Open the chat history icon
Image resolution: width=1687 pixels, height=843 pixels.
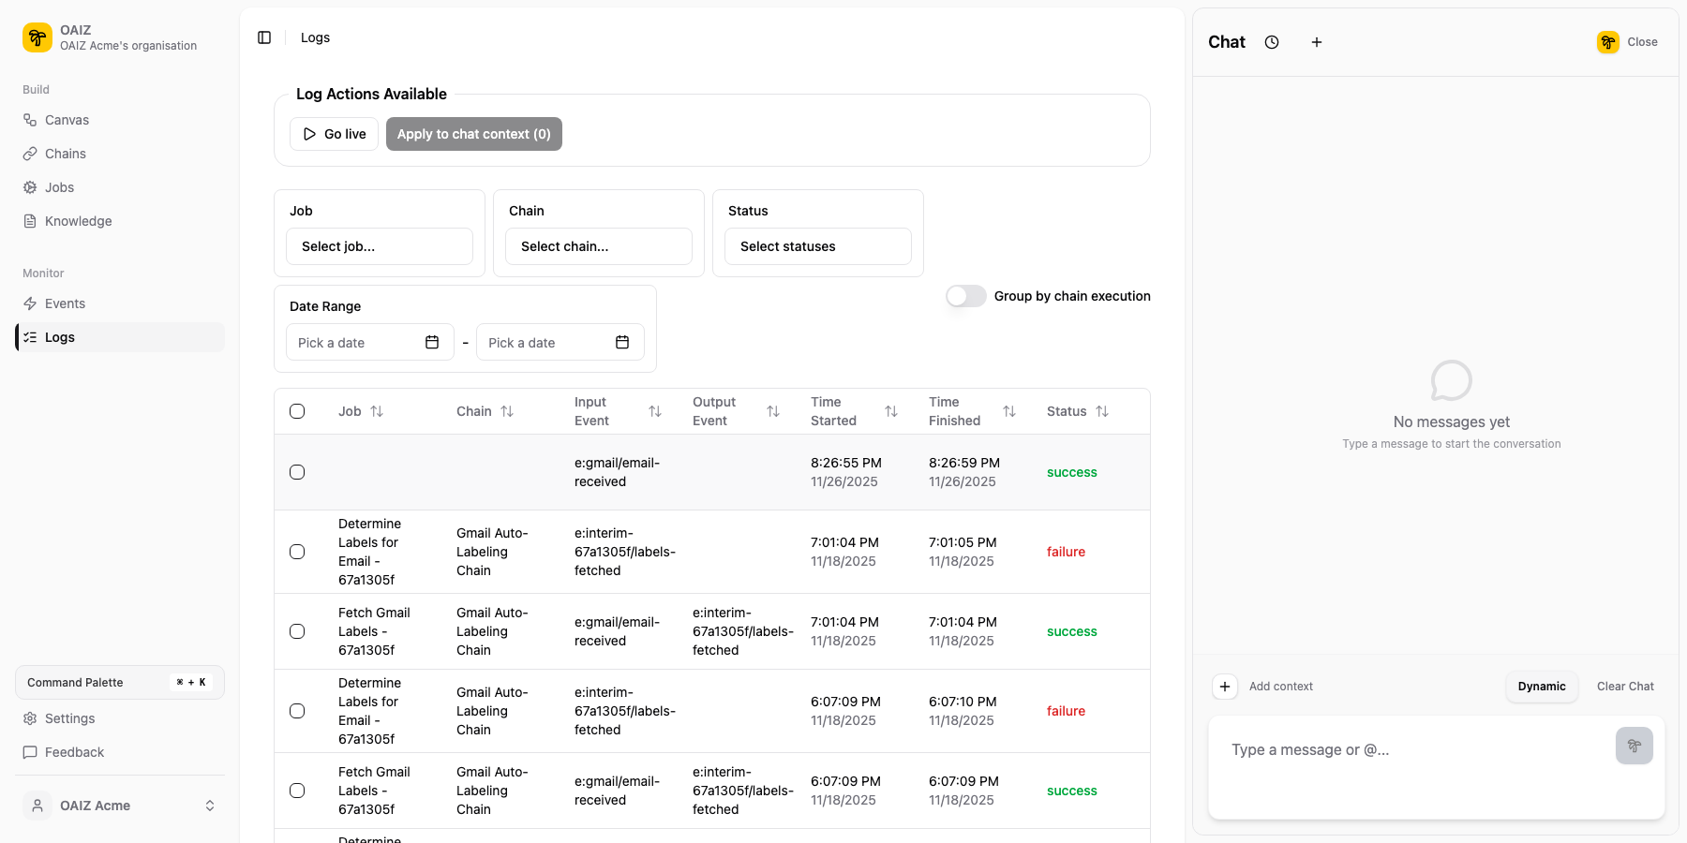click(x=1272, y=42)
